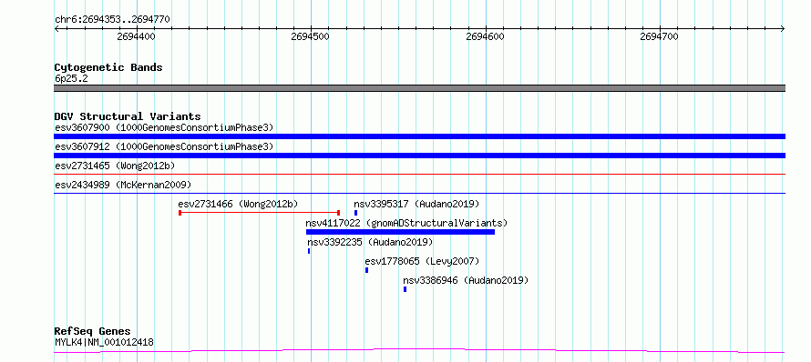Select the nsv3392235 small blue marker

[x=309, y=251]
